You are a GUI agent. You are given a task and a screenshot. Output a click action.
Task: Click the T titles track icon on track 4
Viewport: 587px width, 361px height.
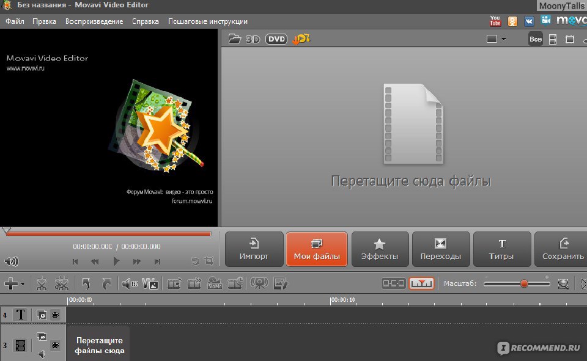coord(21,315)
